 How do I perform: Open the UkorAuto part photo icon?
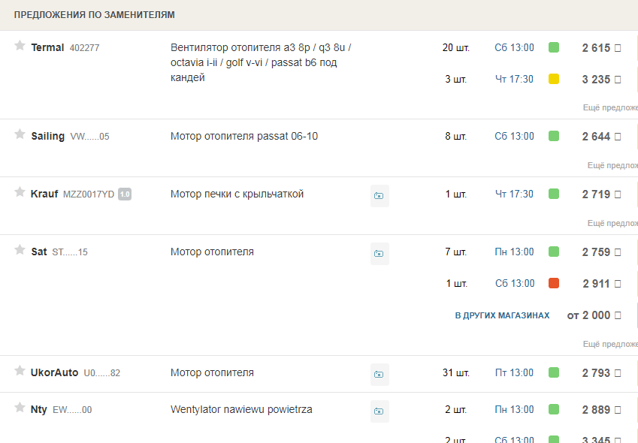379,374
